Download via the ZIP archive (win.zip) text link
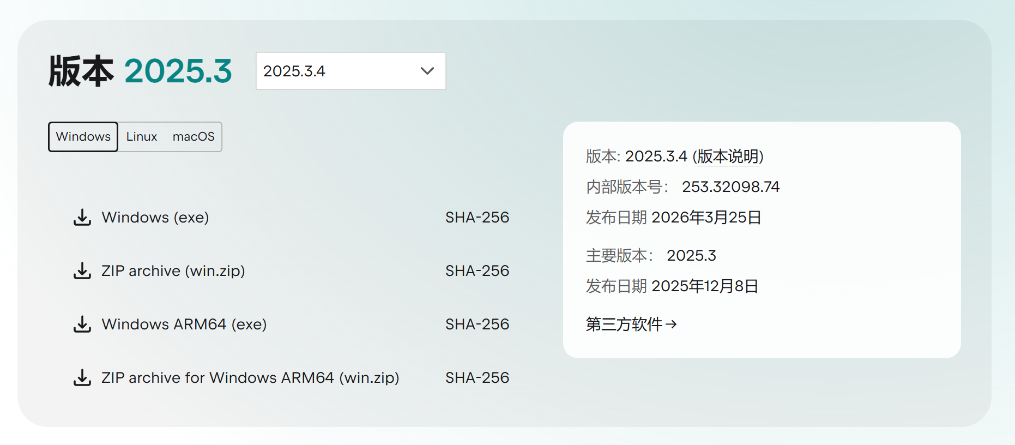The image size is (1015, 445). [x=173, y=270]
